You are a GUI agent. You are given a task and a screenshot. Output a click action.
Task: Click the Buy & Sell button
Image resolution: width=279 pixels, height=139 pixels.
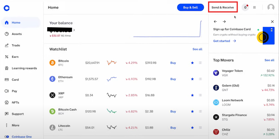pyautogui.click(x=190, y=7)
